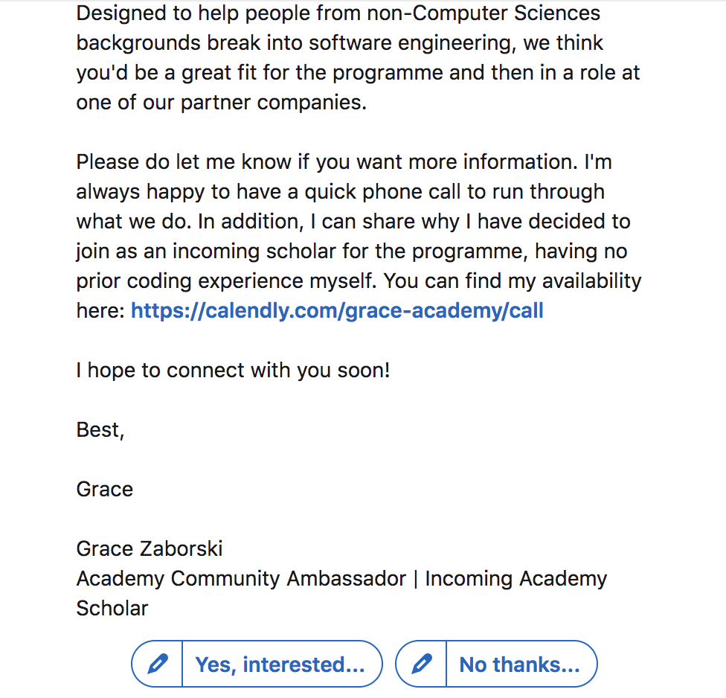Click the Academy Community Ambassador title line

pos(341,579)
